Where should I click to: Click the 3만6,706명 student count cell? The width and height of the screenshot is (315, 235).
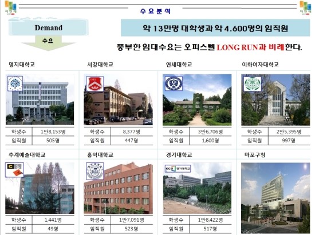[x=210, y=132]
